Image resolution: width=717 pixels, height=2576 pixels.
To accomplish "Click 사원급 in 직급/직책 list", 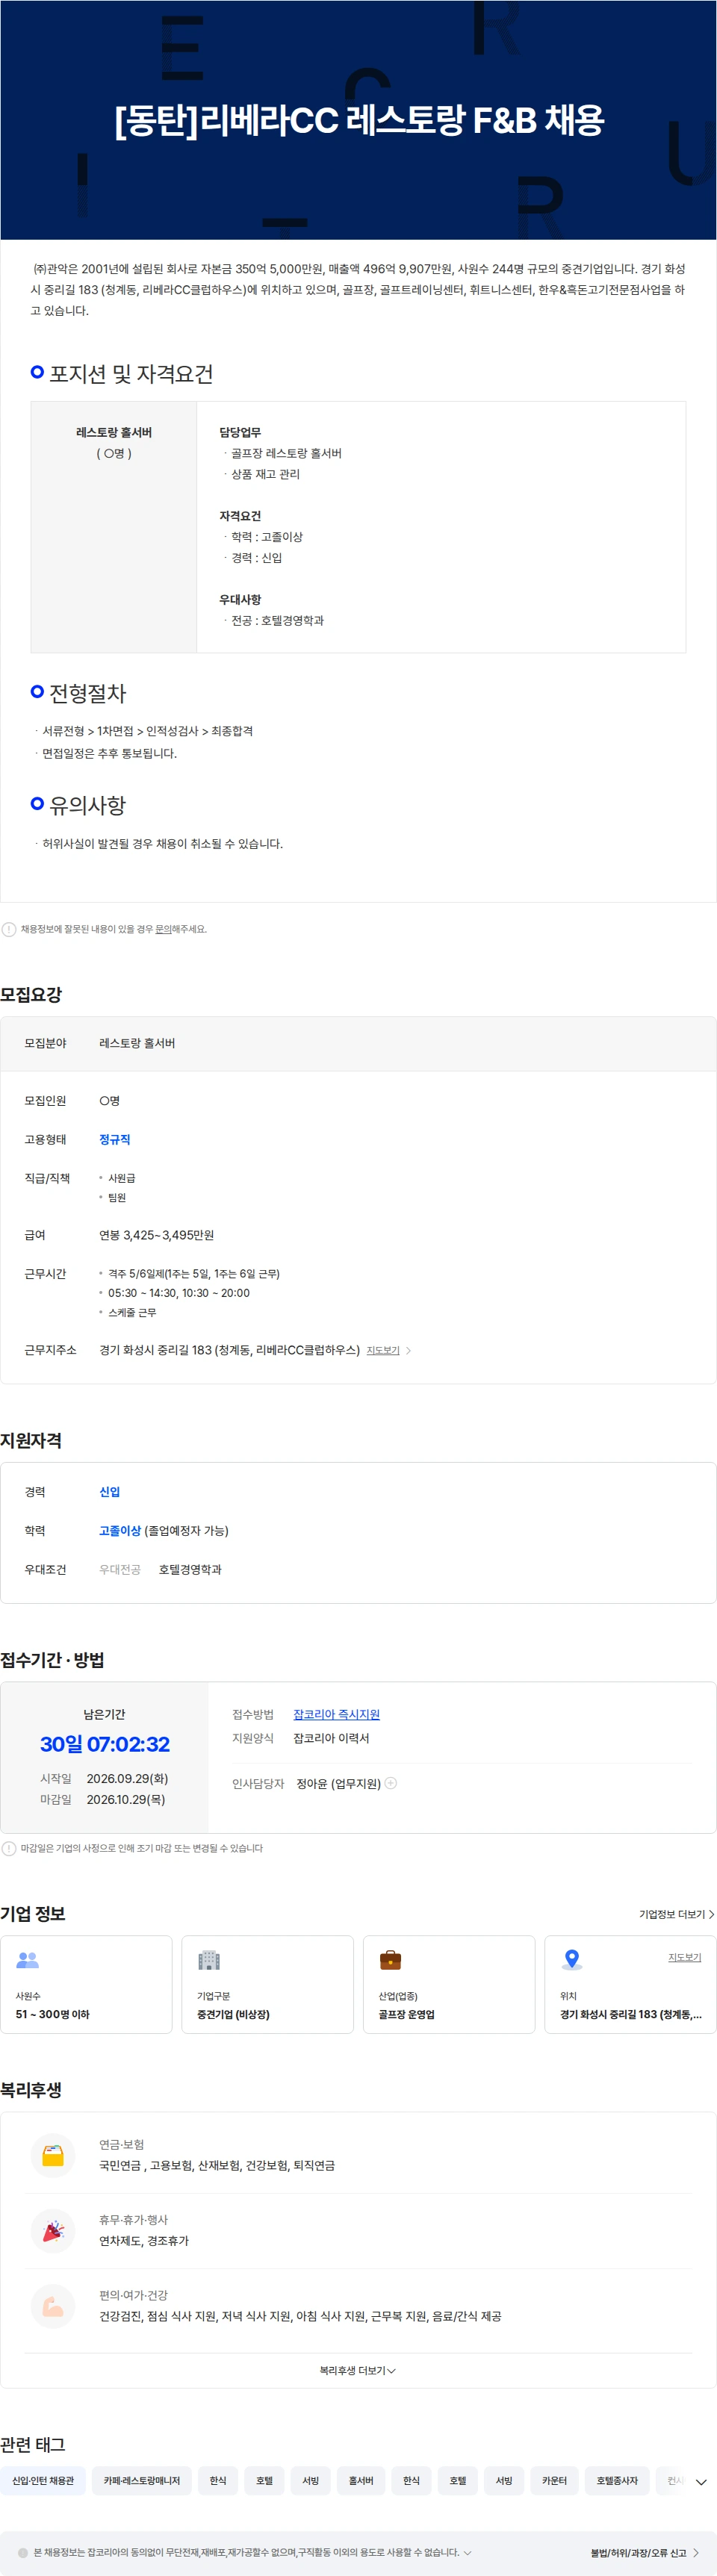I will [122, 1179].
